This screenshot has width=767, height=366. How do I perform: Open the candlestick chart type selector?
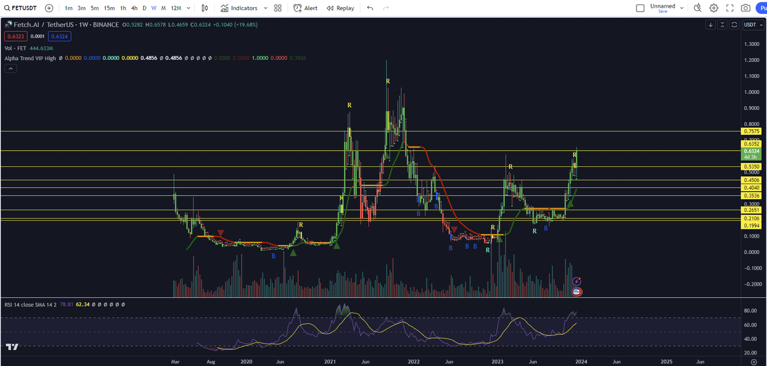pyautogui.click(x=205, y=8)
